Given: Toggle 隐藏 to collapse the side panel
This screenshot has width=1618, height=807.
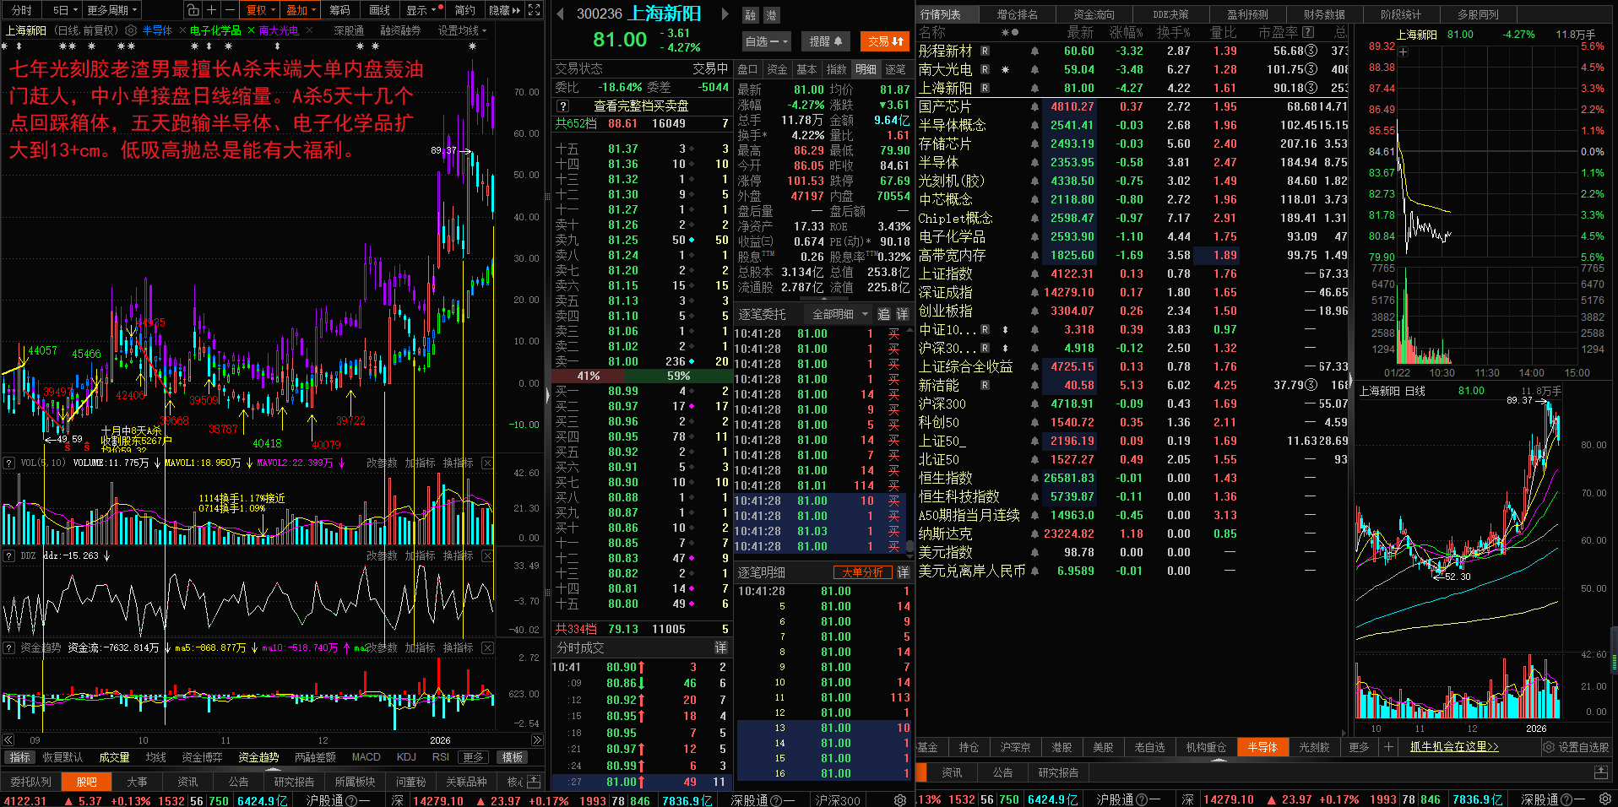Looking at the screenshot, I should click(504, 10).
